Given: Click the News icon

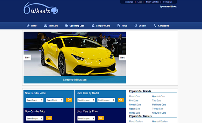Looking at the screenshot, I should point(119,25).
